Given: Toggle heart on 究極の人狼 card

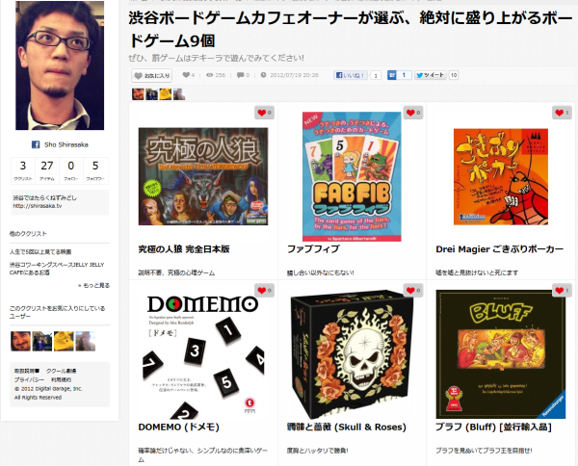Looking at the screenshot, I should pyautogui.click(x=264, y=113).
